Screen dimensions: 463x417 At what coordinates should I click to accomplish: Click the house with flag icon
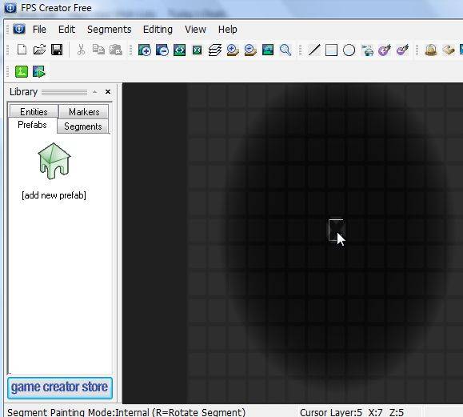(367, 50)
